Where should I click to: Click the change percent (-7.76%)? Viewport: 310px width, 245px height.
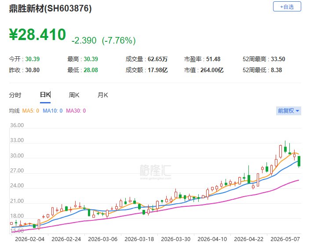[x=119, y=40]
